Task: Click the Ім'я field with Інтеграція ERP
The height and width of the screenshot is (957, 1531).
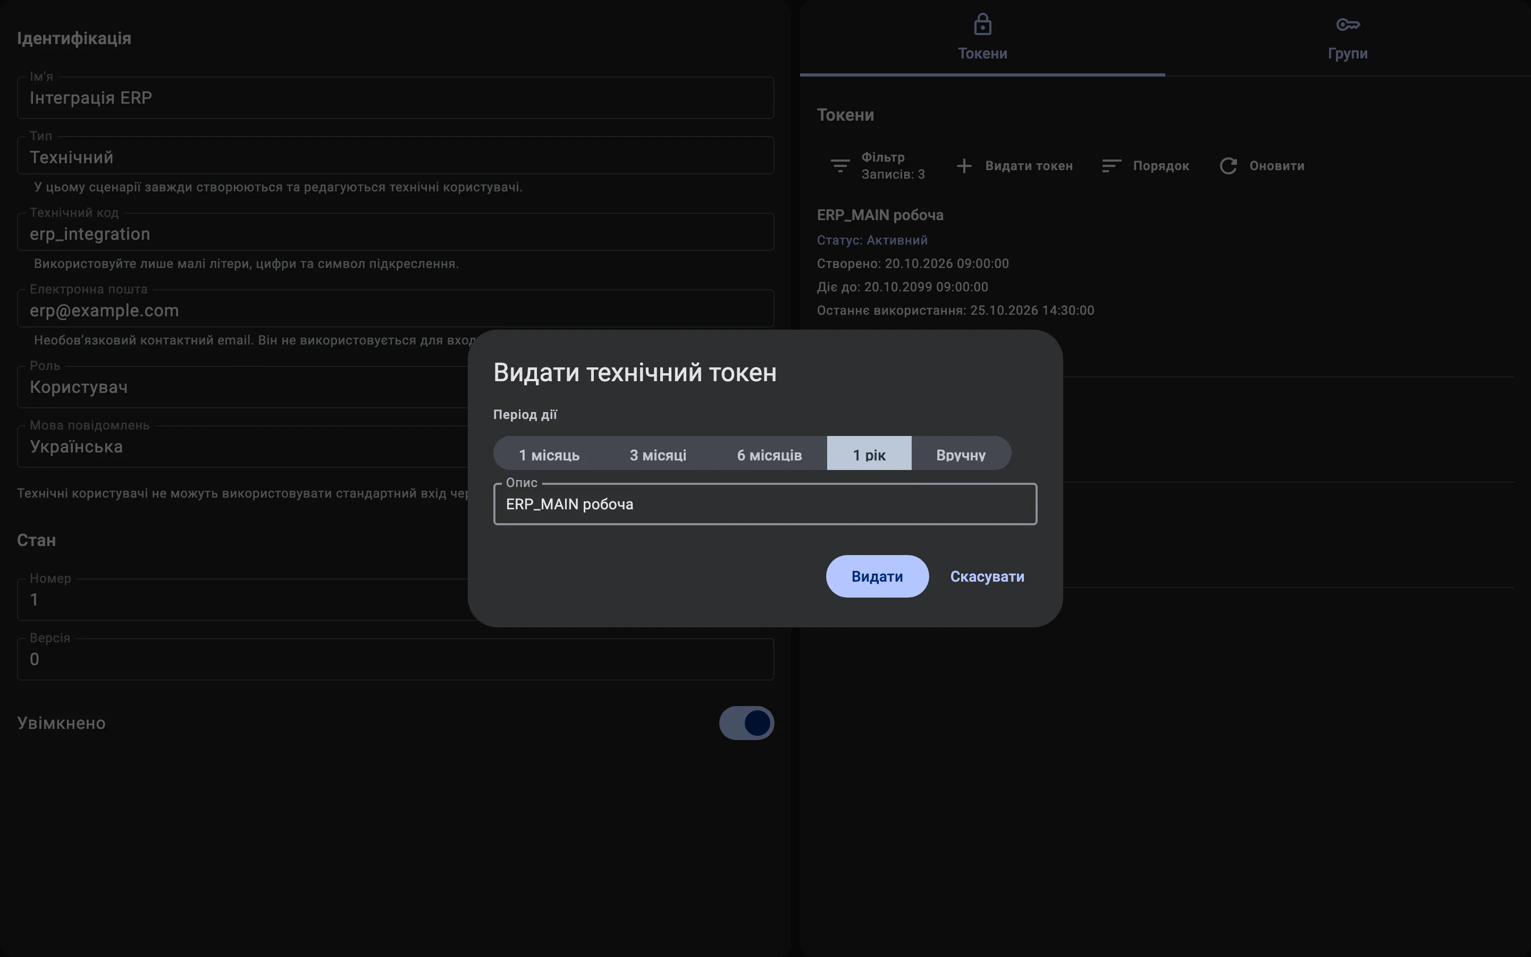Action: [x=396, y=97]
